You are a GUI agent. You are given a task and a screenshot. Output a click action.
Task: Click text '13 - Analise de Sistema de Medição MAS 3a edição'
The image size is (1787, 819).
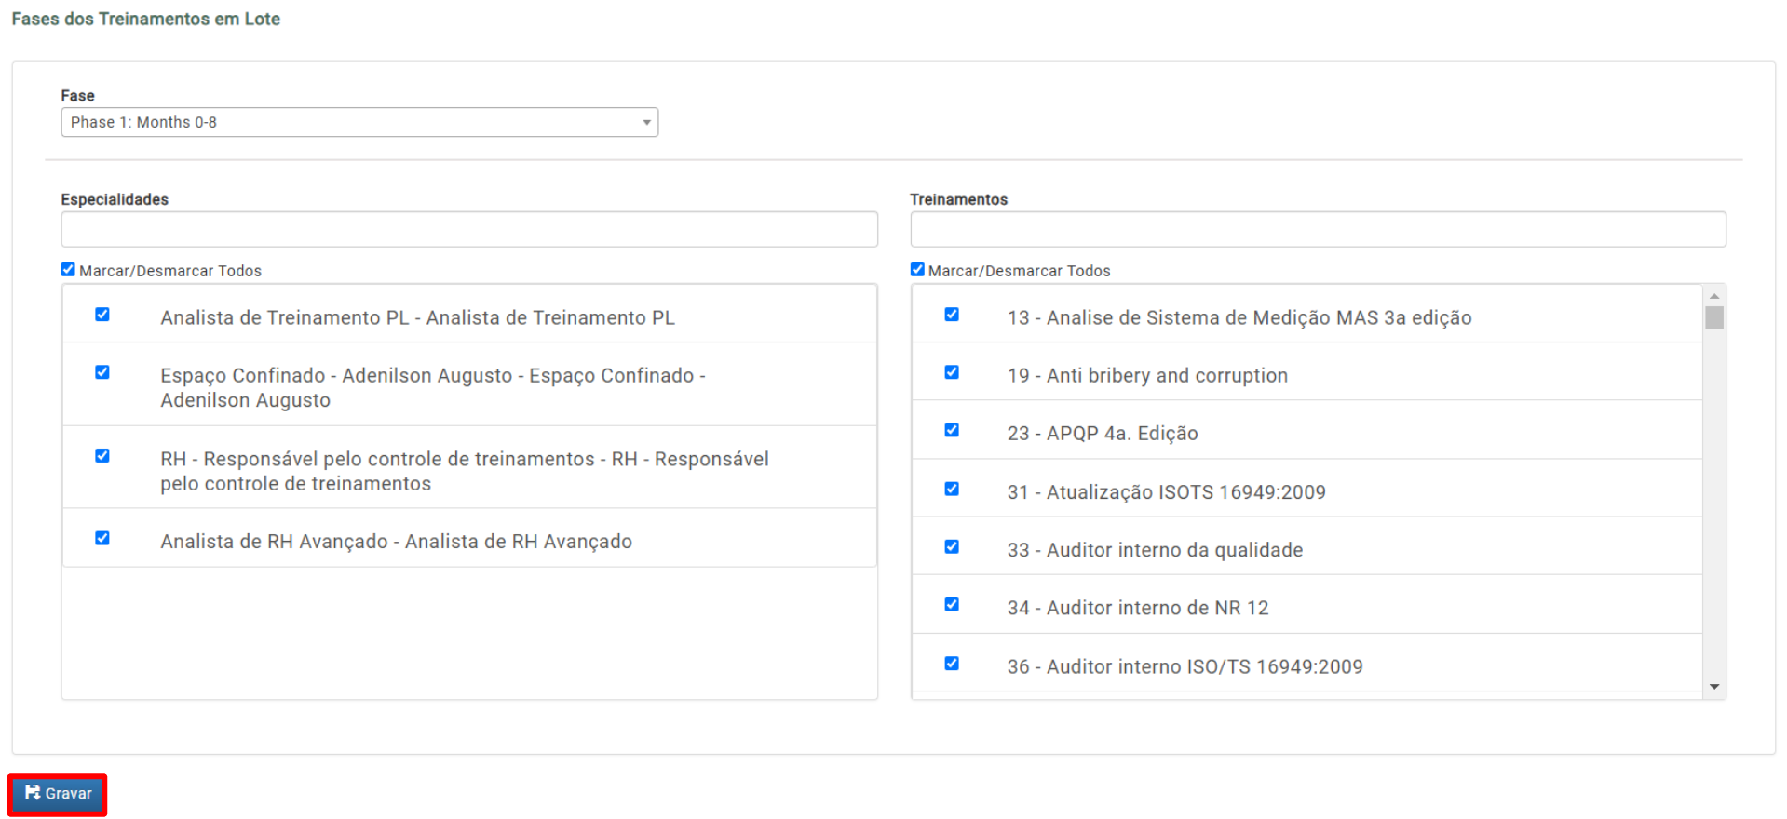click(1239, 317)
